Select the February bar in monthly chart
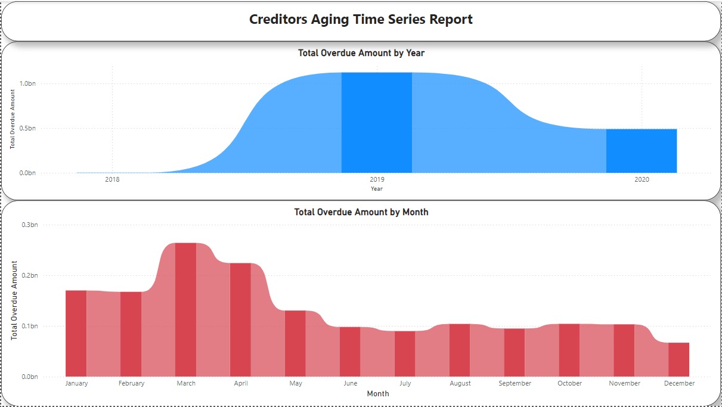Image resolution: width=722 pixels, height=407 pixels. click(x=131, y=334)
